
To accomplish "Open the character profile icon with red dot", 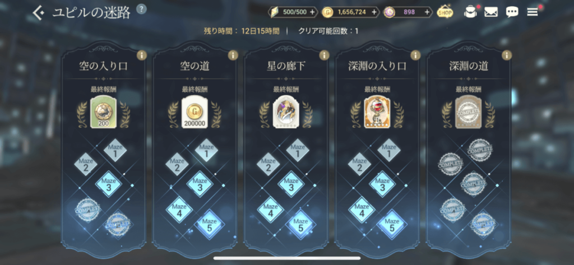I will coord(470,12).
